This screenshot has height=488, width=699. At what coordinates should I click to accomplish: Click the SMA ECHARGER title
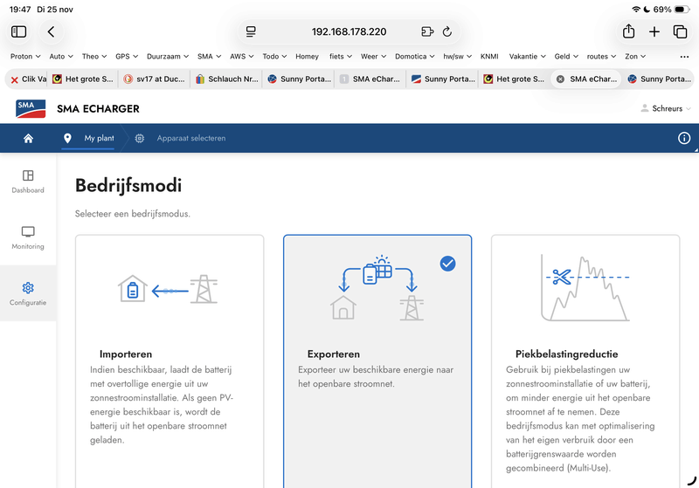[98, 108]
